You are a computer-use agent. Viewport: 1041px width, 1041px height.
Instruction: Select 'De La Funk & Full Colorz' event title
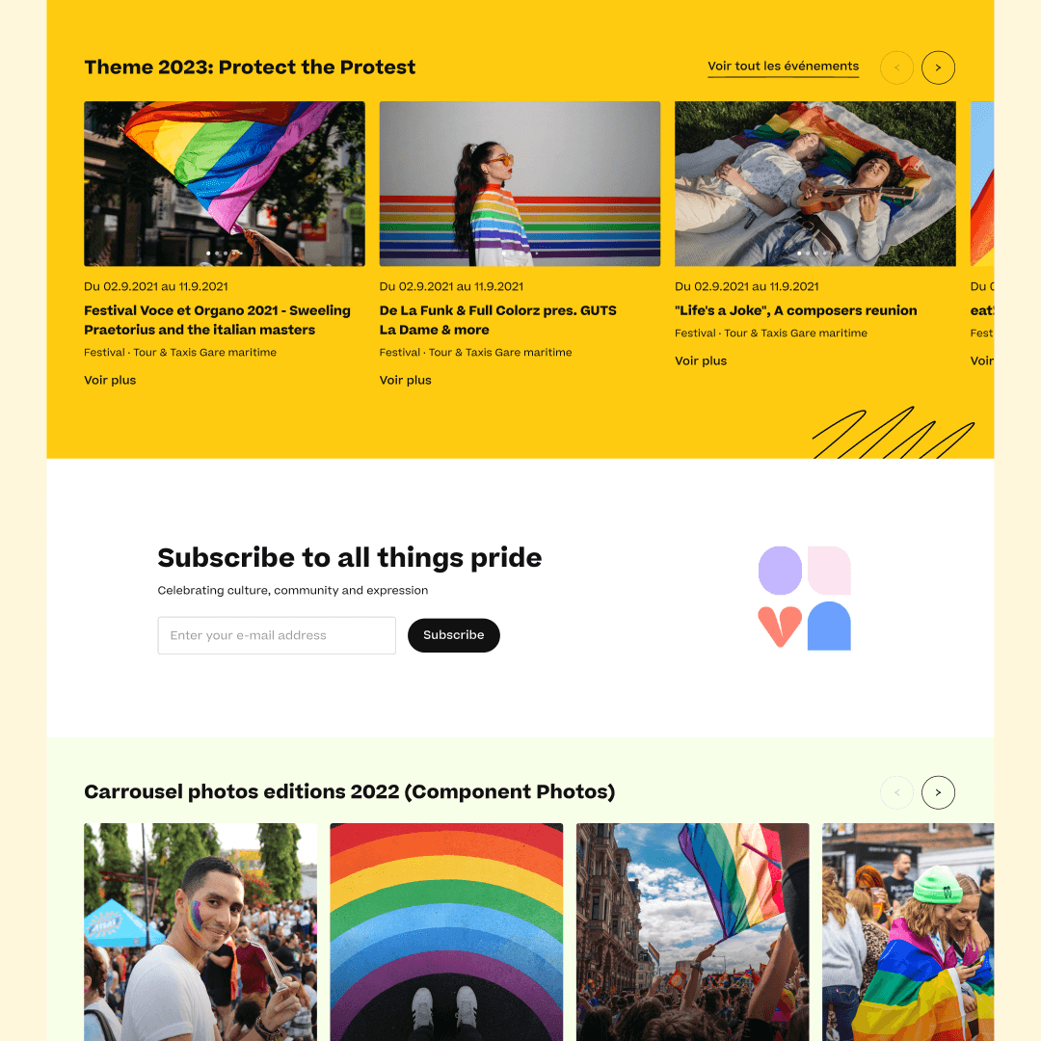tap(498, 320)
